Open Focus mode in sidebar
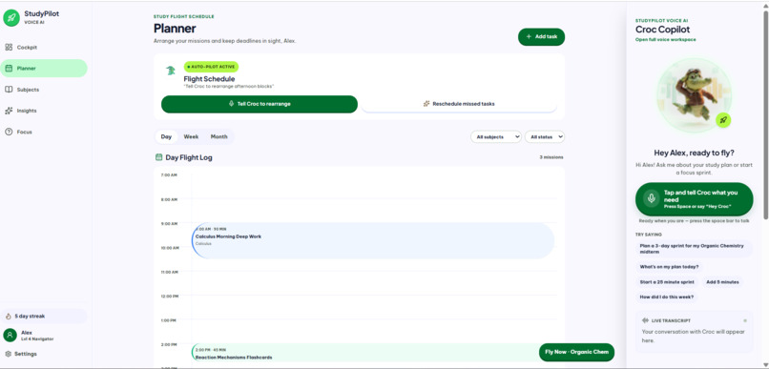 pos(44,132)
